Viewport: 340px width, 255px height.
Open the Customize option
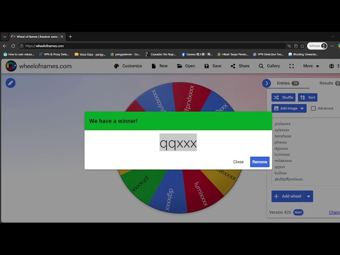[128, 66]
